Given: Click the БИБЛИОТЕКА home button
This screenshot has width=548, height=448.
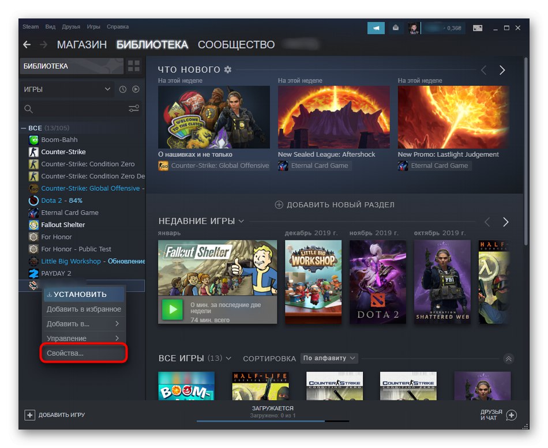Looking at the screenshot, I should pyautogui.click(x=72, y=66).
